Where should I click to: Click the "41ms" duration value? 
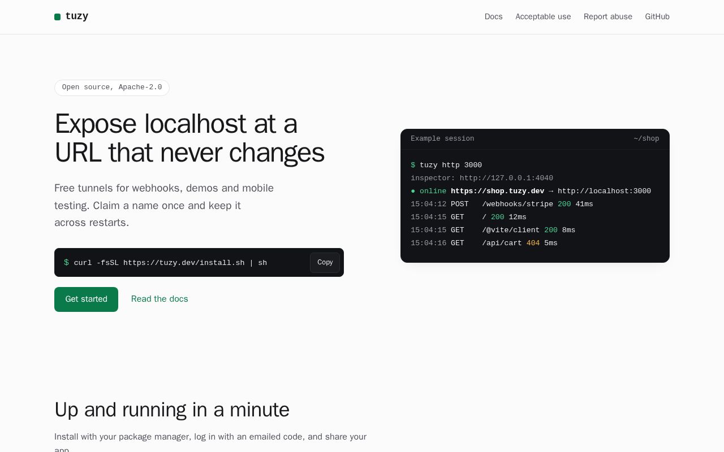pos(584,204)
